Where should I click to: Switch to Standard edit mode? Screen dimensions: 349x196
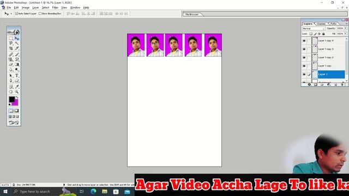click(11, 111)
